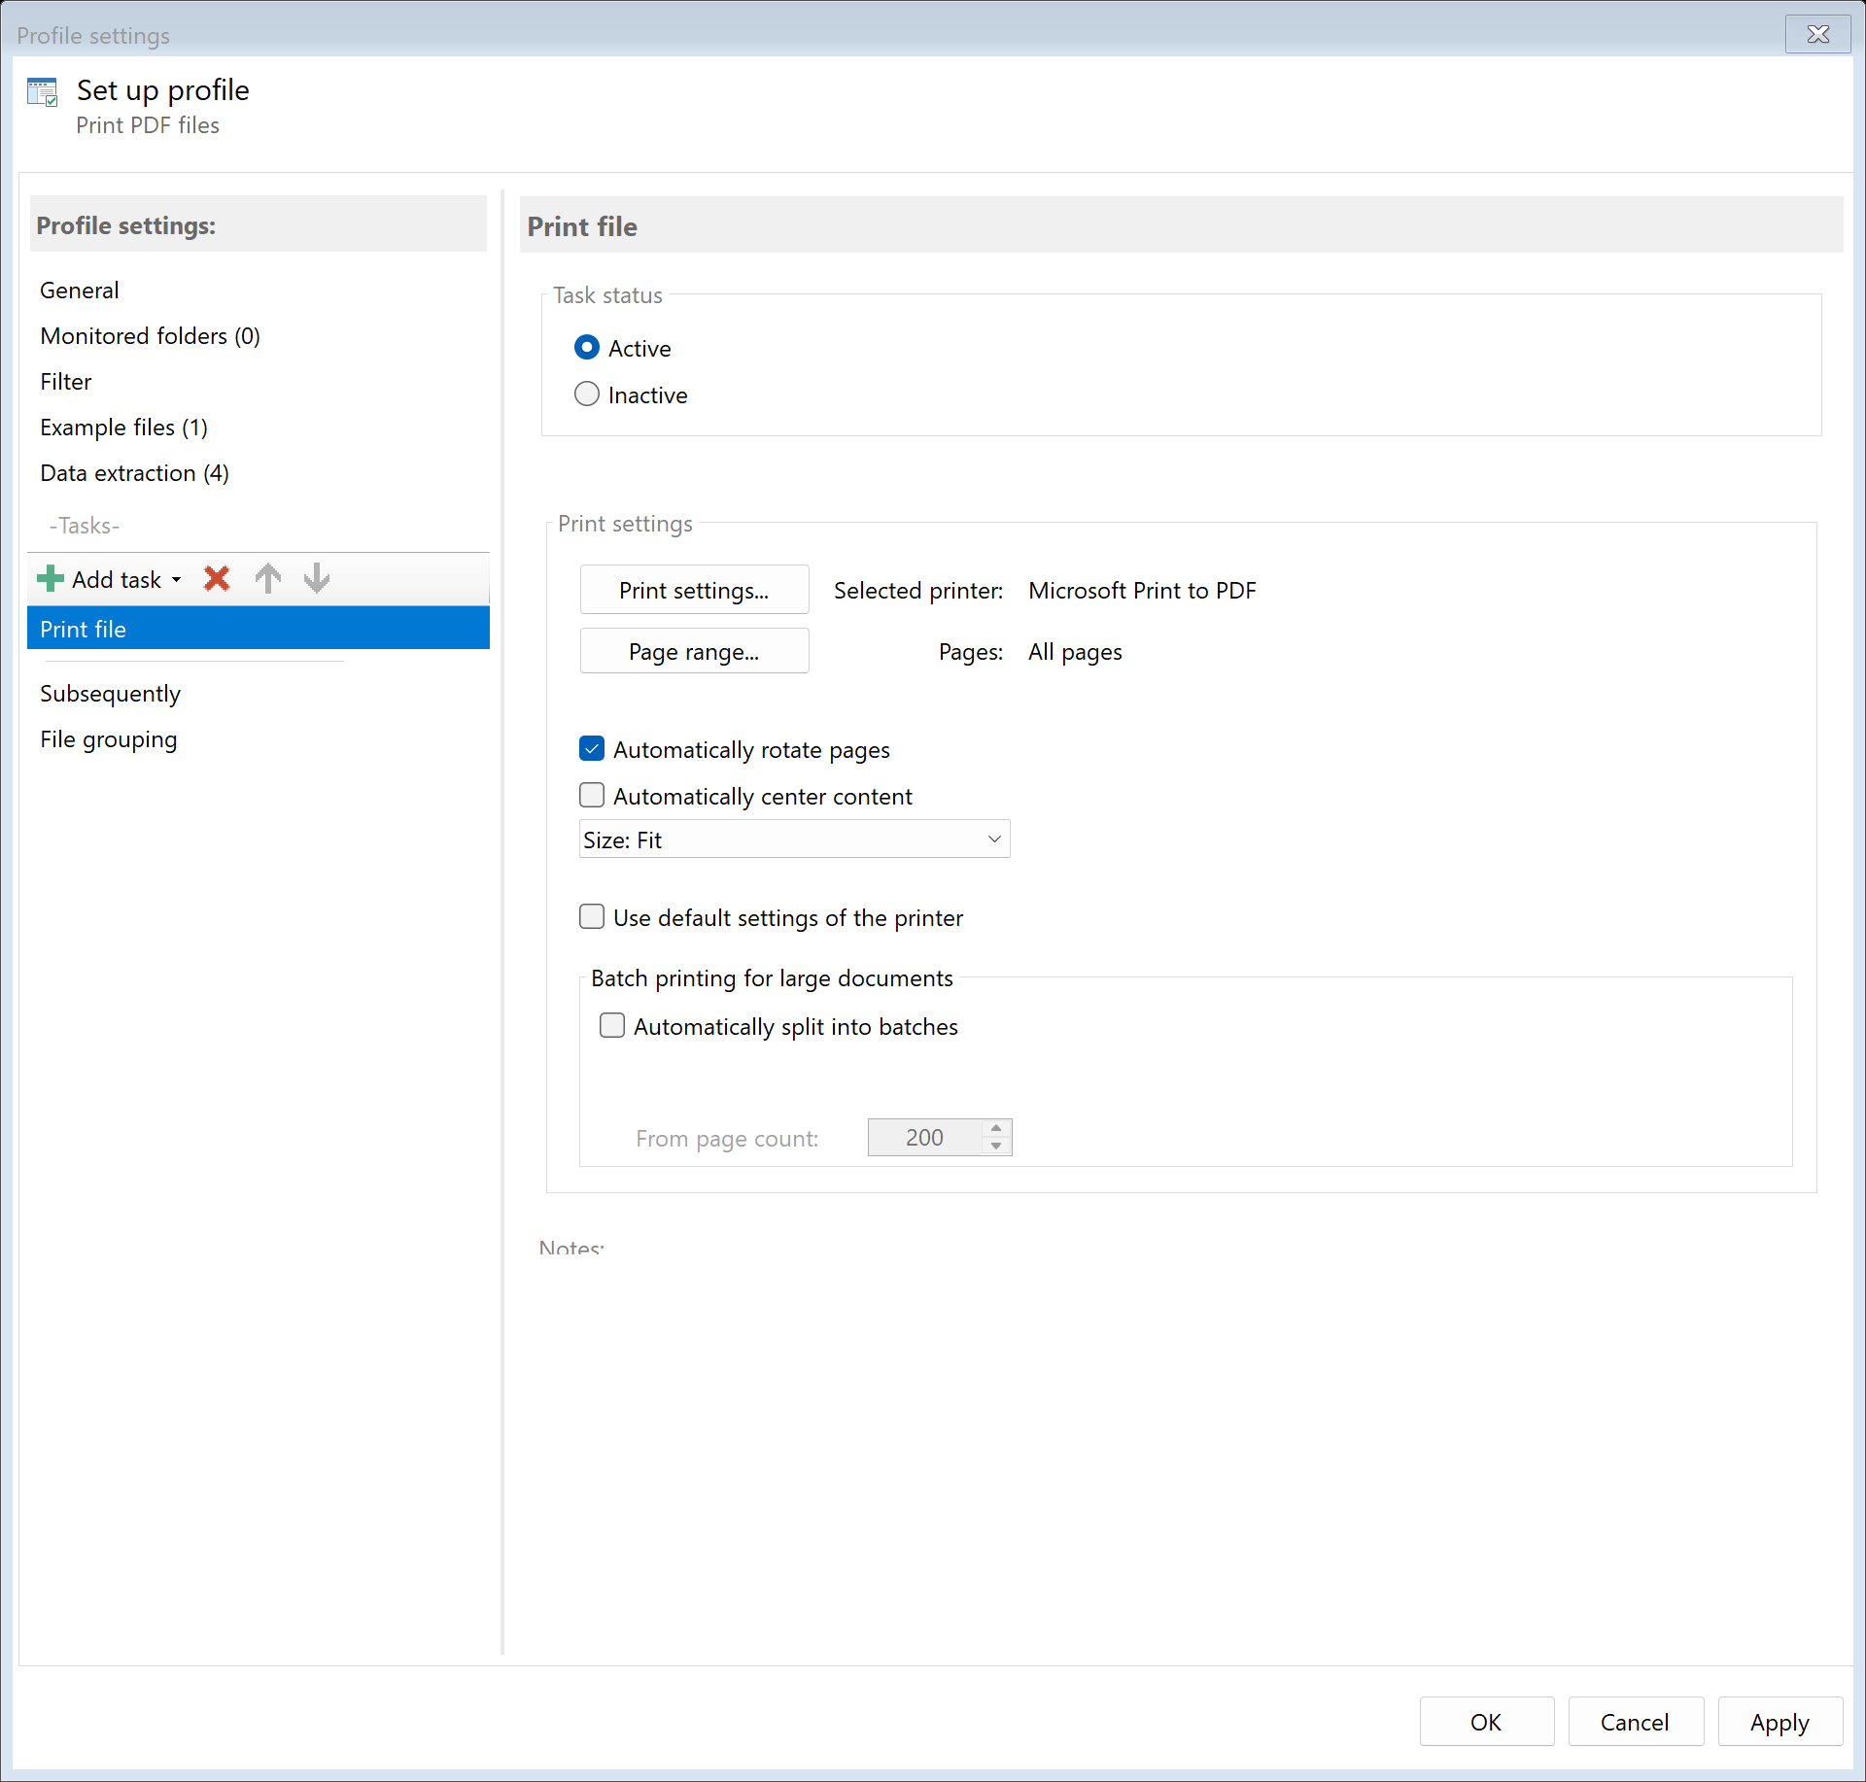
Task: Increase From page count with up stepper
Action: [x=996, y=1128]
